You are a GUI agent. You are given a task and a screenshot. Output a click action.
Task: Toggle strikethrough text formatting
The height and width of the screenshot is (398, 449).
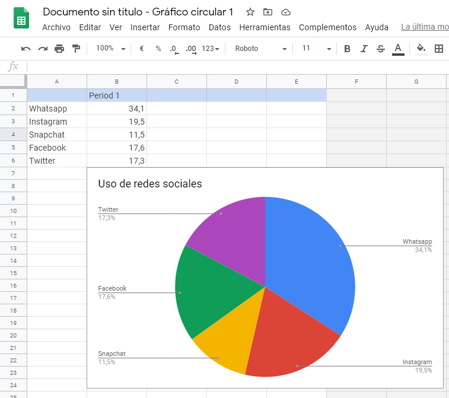pyautogui.click(x=381, y=49)
